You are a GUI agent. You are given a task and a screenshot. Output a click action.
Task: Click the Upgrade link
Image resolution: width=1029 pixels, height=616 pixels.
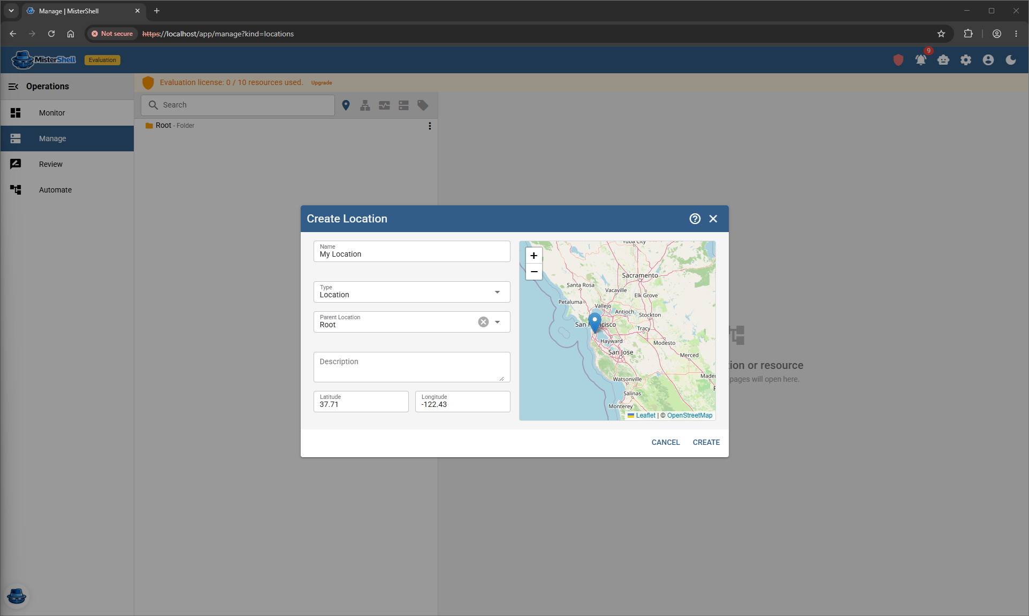click(x=322, y=83)
